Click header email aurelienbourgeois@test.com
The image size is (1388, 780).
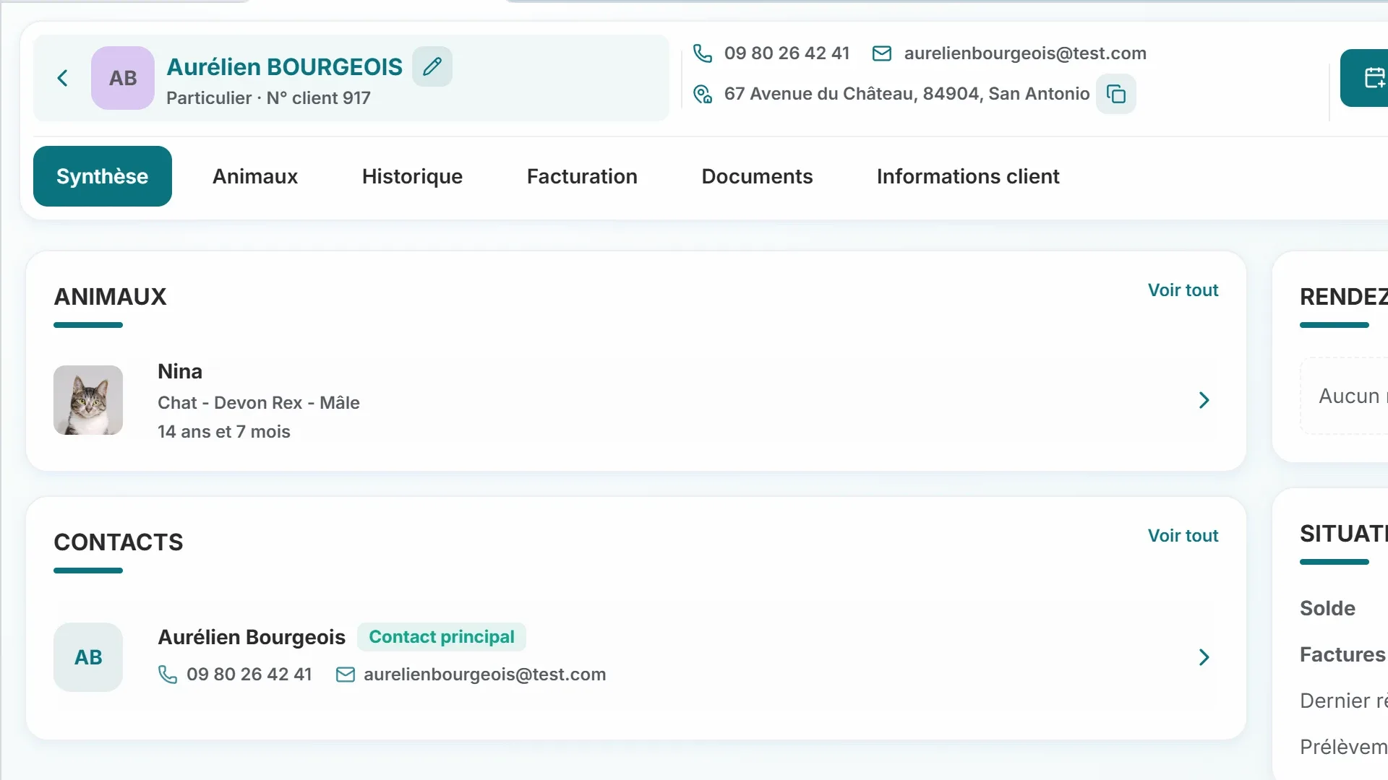tap(1025, 53)
